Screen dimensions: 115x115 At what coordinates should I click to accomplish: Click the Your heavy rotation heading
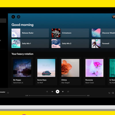pyautogui.click(x=22, y=54)
